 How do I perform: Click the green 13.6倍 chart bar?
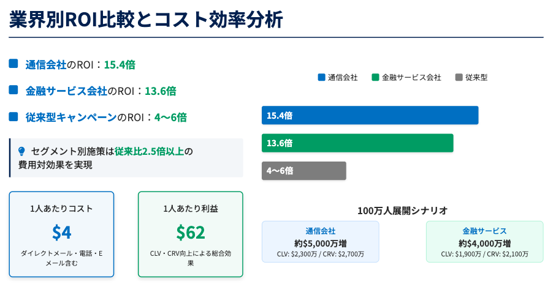[x=357, y=143]
